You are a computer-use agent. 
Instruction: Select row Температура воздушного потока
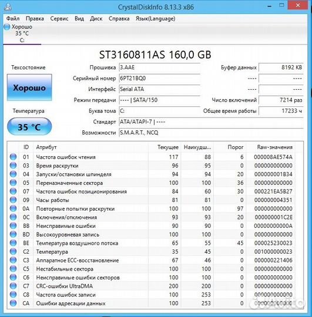point(152,243)
